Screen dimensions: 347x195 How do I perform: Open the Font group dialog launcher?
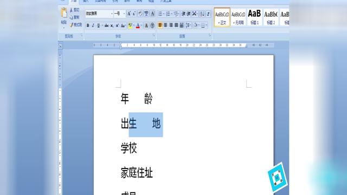154,36
